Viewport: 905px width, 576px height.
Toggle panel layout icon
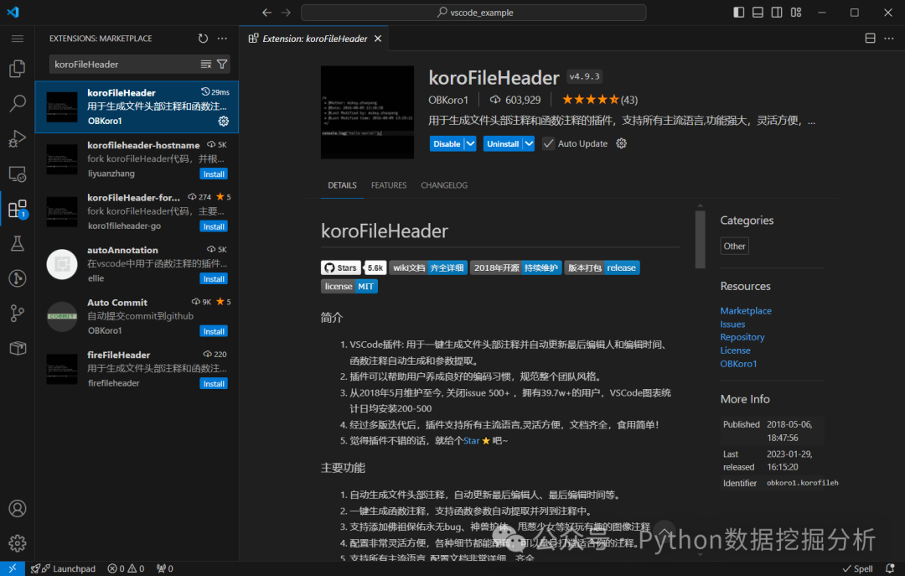tap(758, 12)
